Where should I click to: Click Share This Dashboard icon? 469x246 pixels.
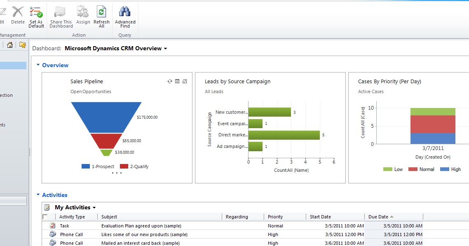pyautogui.click(x=60, y=12)
